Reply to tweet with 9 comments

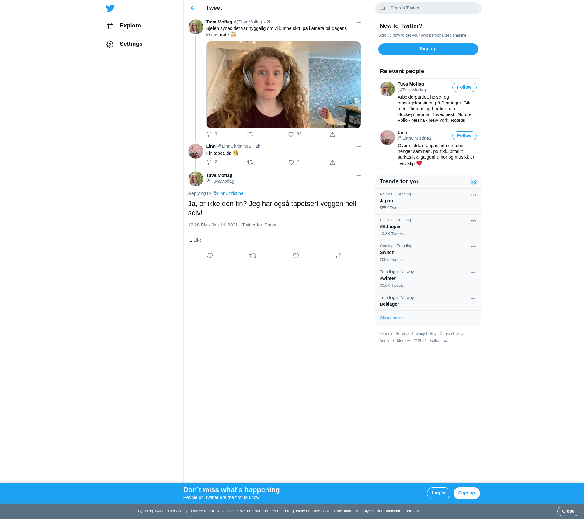click(209, 134)
